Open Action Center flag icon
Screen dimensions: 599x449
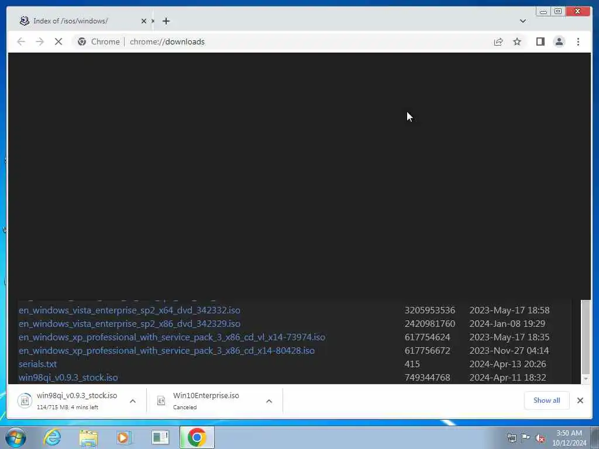526,438
